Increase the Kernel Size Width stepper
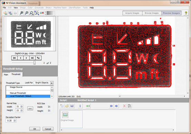 point(22,106)
